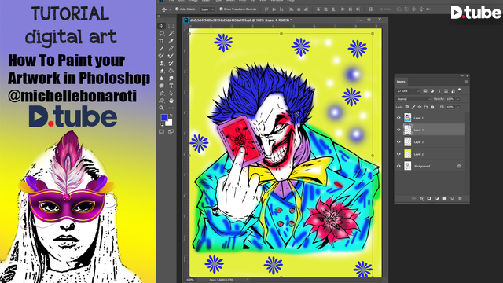Select the History Brush tool
The height and width of the screenshot is (283, 503).
pos(171,63)
